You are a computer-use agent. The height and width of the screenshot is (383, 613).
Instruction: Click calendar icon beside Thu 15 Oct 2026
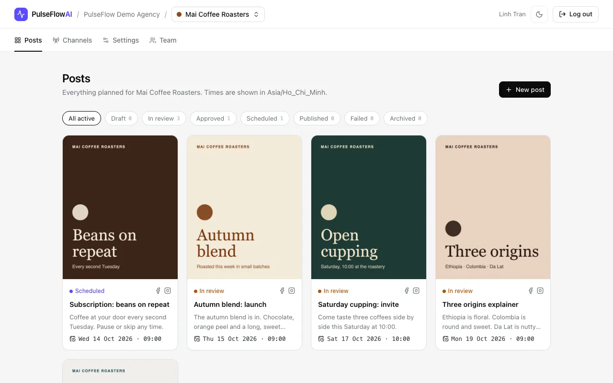click(197, 339)
